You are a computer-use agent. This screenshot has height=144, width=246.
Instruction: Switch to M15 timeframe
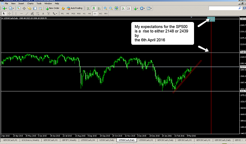coord(73,14)
